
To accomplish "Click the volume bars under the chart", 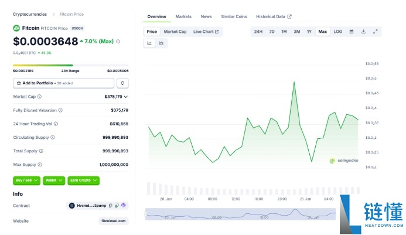I will coord(253,189).
